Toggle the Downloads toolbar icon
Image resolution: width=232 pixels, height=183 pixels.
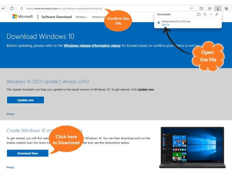point(218,9)
